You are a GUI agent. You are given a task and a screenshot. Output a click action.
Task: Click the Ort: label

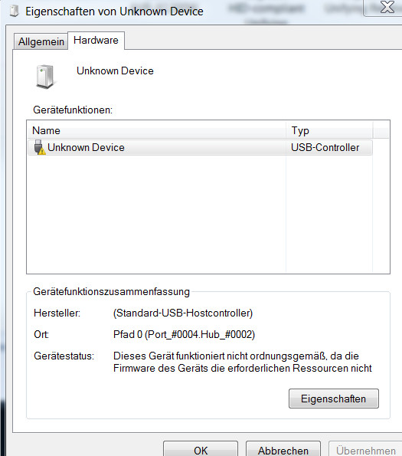click(41, 334)
